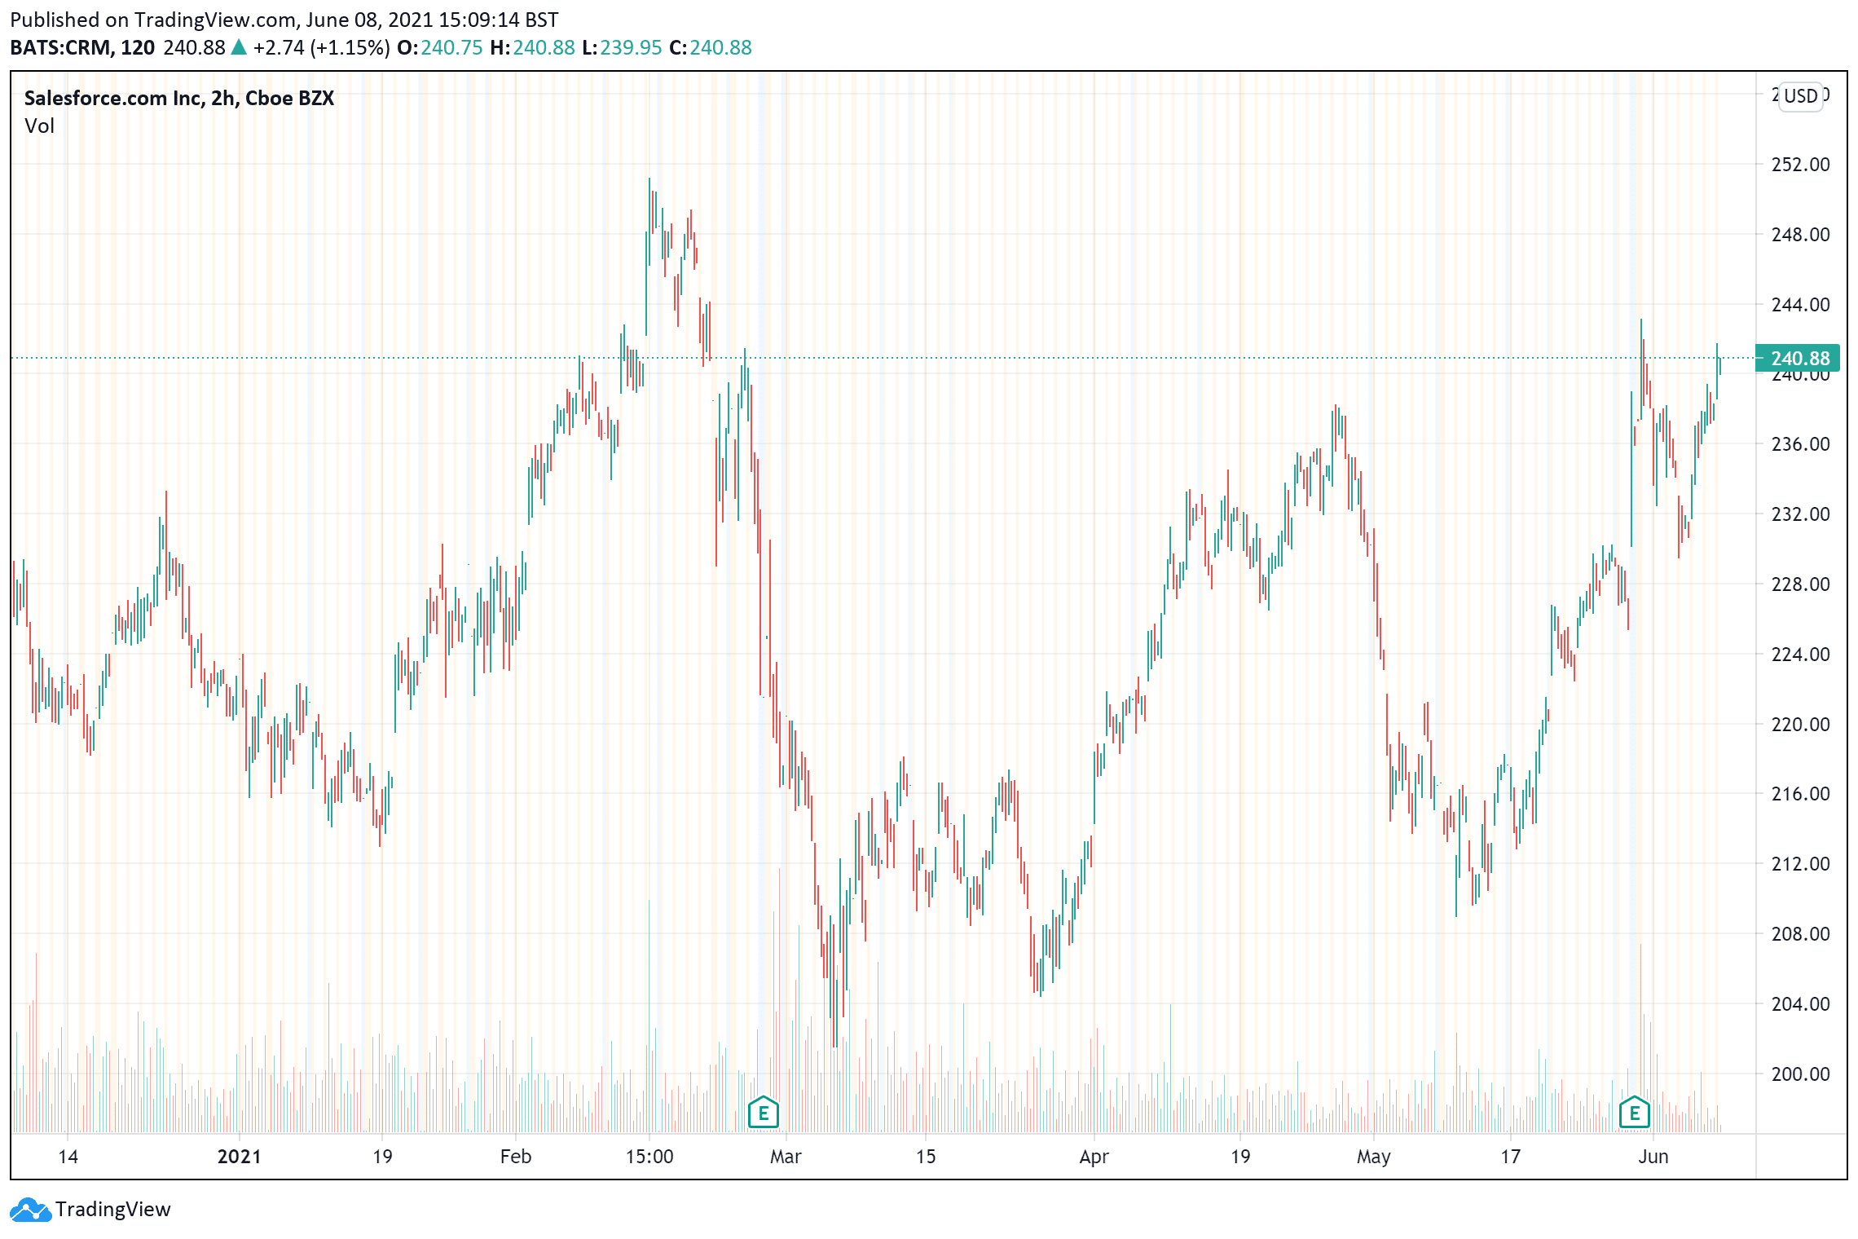Screen dimensions: 1858x1239
Task: Click the Jun label on time axis
Action: click(x=1653, y=1157)
